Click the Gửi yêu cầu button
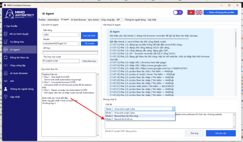 click(221, 133)
